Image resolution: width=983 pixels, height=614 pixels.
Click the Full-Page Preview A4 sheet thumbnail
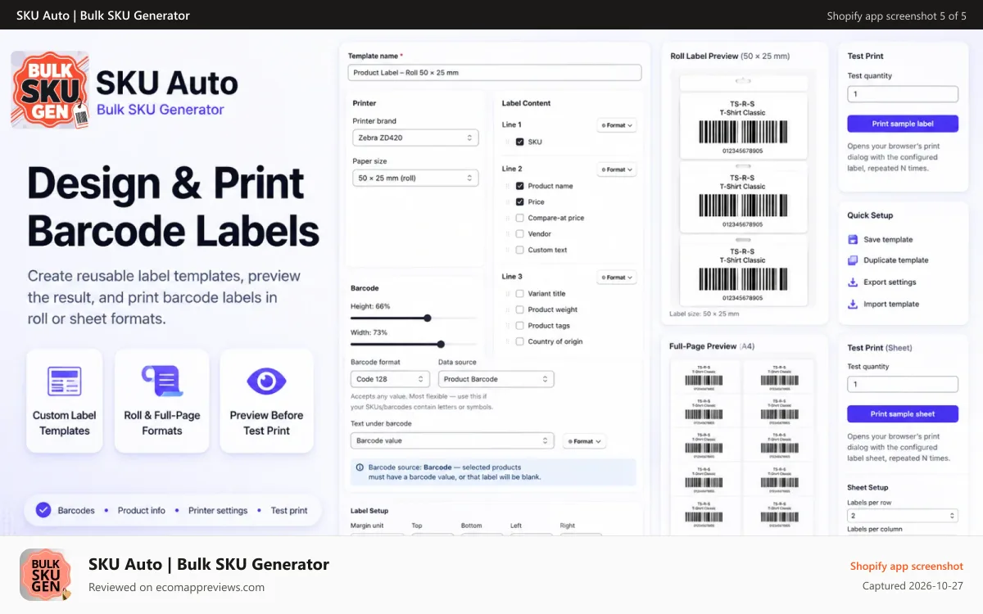point(742,447)
